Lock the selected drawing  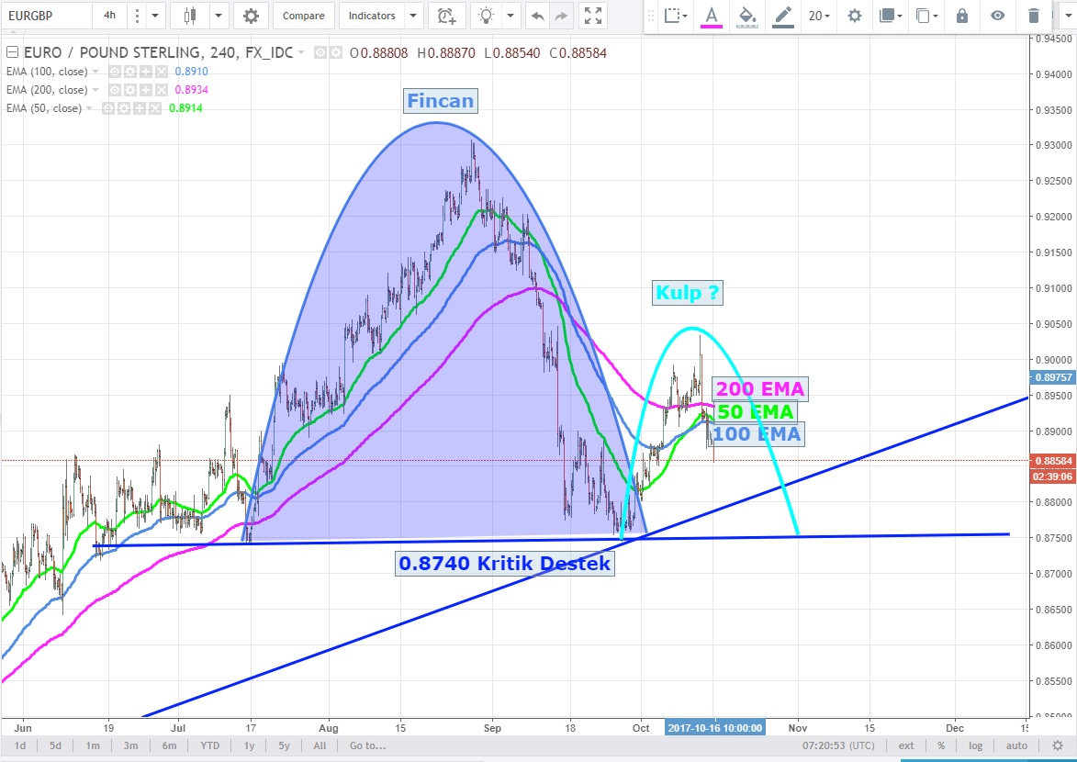(x=961, y=16)
